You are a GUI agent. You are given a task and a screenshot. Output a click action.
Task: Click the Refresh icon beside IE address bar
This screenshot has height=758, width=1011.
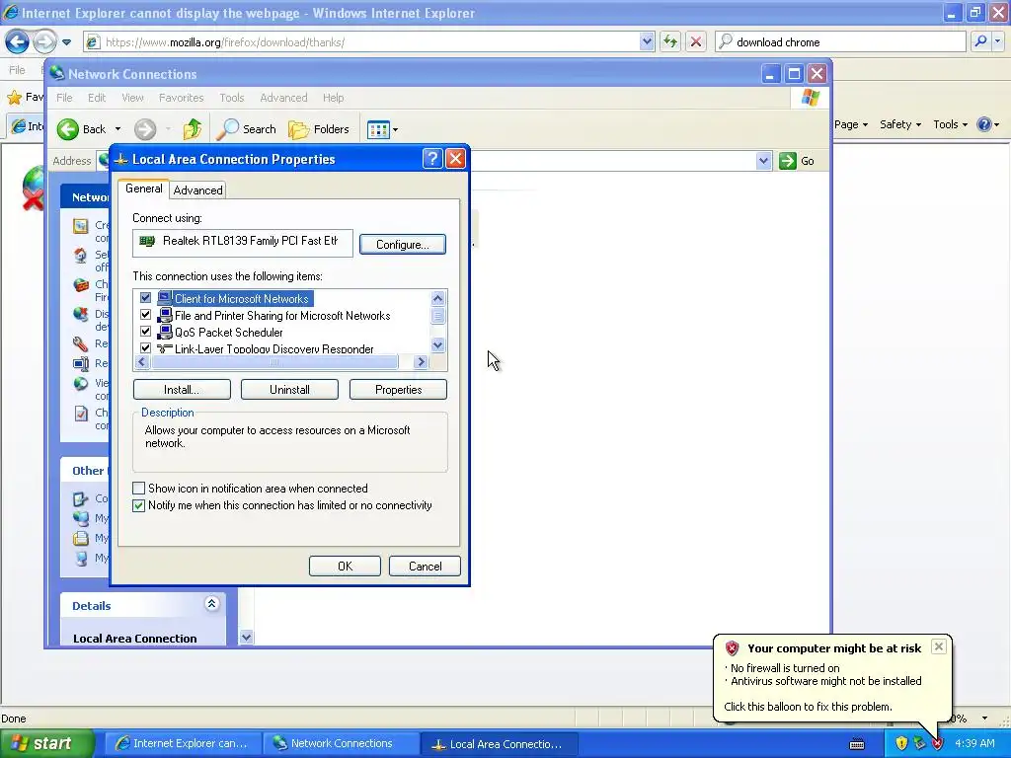670,41
